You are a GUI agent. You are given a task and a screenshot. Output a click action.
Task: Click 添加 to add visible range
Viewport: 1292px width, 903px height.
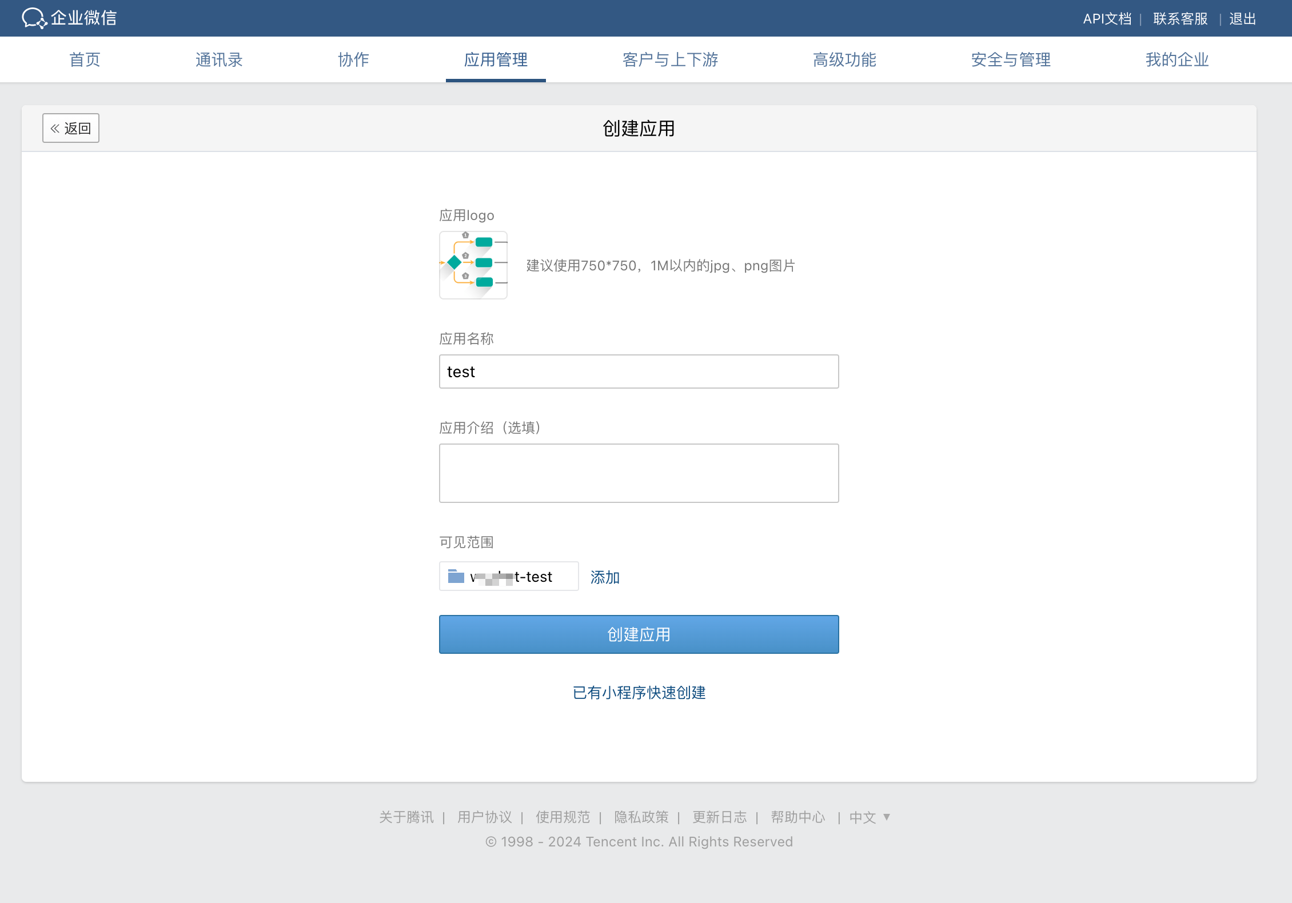[x=605, y=577]
